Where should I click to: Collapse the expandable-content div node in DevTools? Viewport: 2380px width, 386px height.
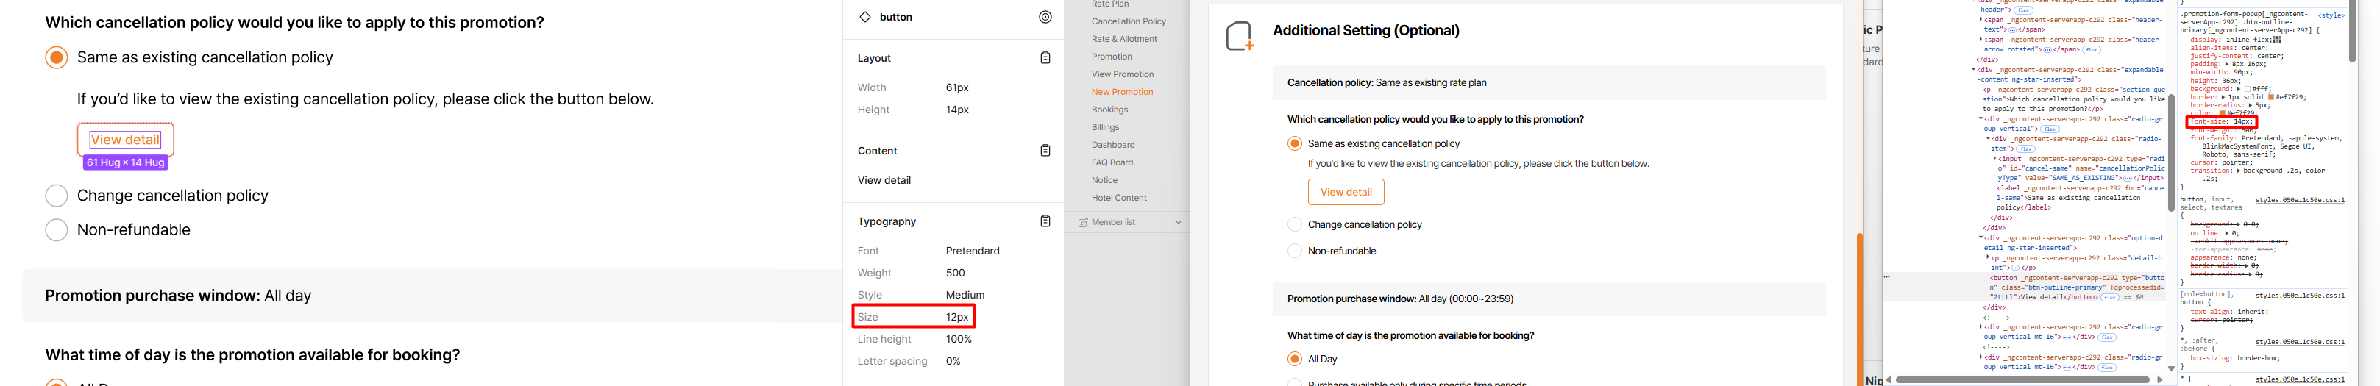1973,70
